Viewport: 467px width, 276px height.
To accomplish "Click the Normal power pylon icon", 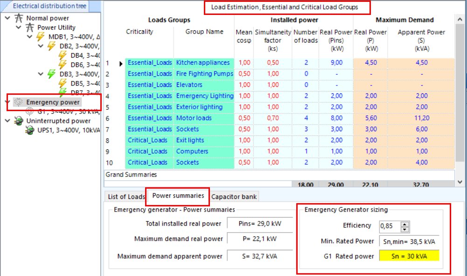I will pyautogui.click(x=19, y=18).
